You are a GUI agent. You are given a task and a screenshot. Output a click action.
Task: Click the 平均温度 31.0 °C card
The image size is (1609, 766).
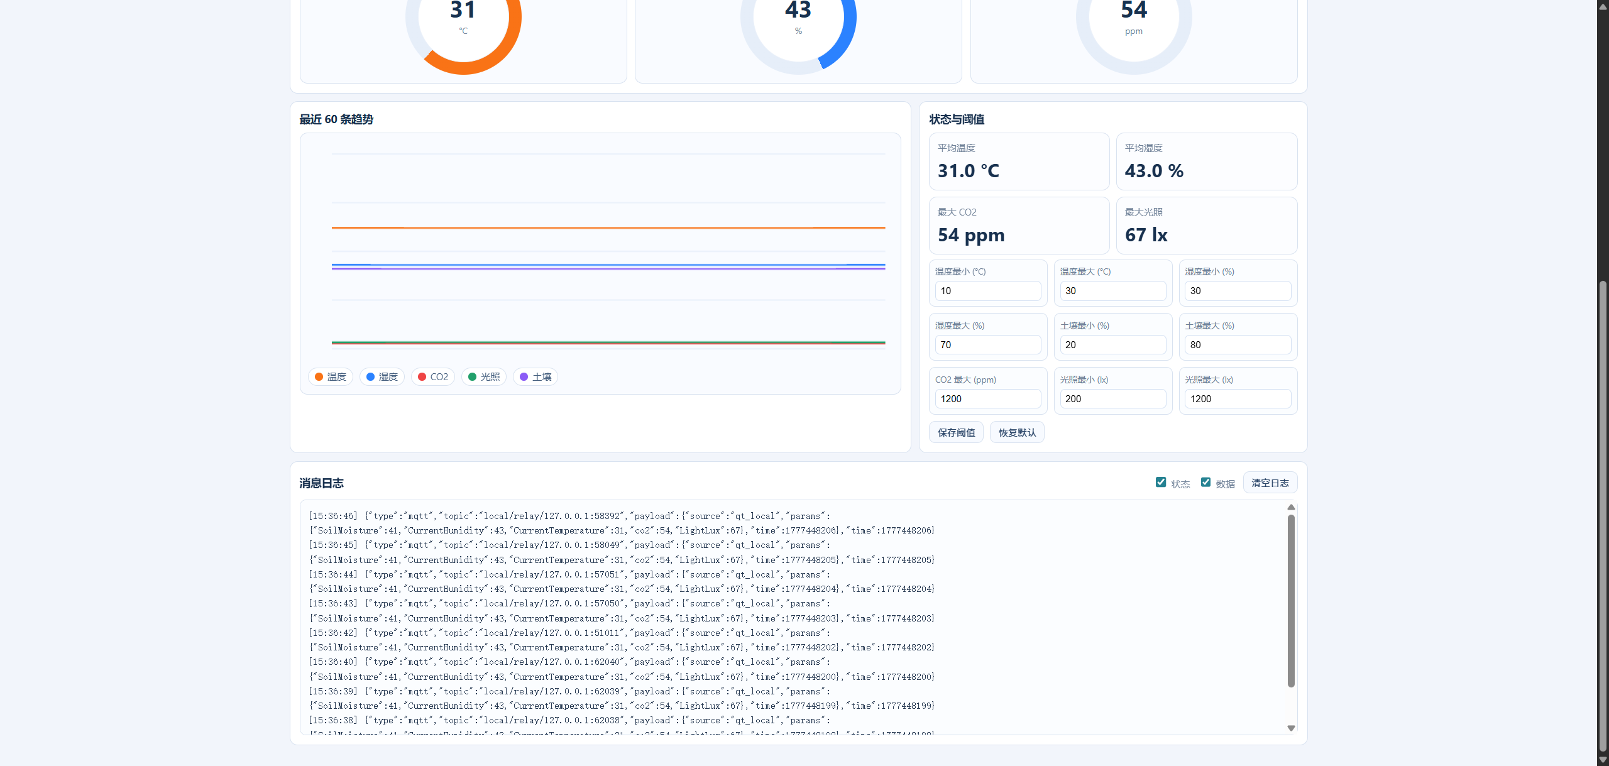point(1019,161)
